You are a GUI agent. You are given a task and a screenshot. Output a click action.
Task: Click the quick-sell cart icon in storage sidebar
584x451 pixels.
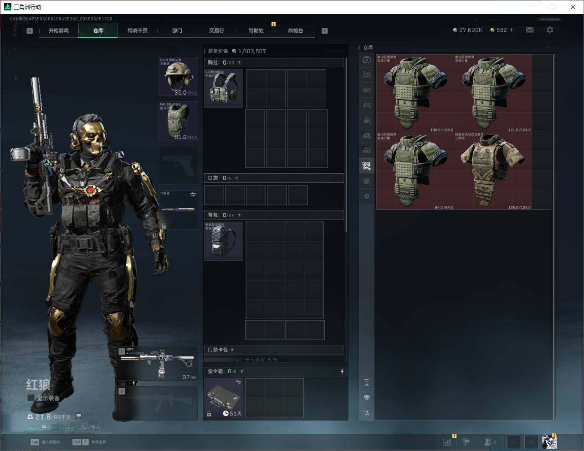[367, 413]
